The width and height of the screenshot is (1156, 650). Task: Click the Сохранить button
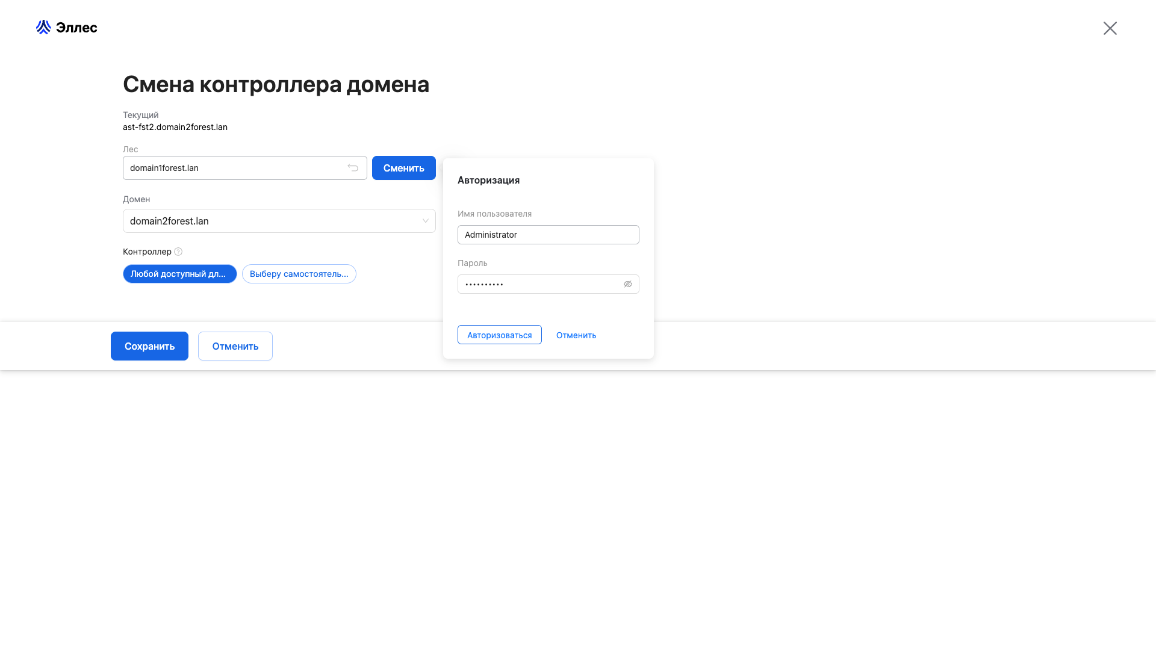click(149, 346)
